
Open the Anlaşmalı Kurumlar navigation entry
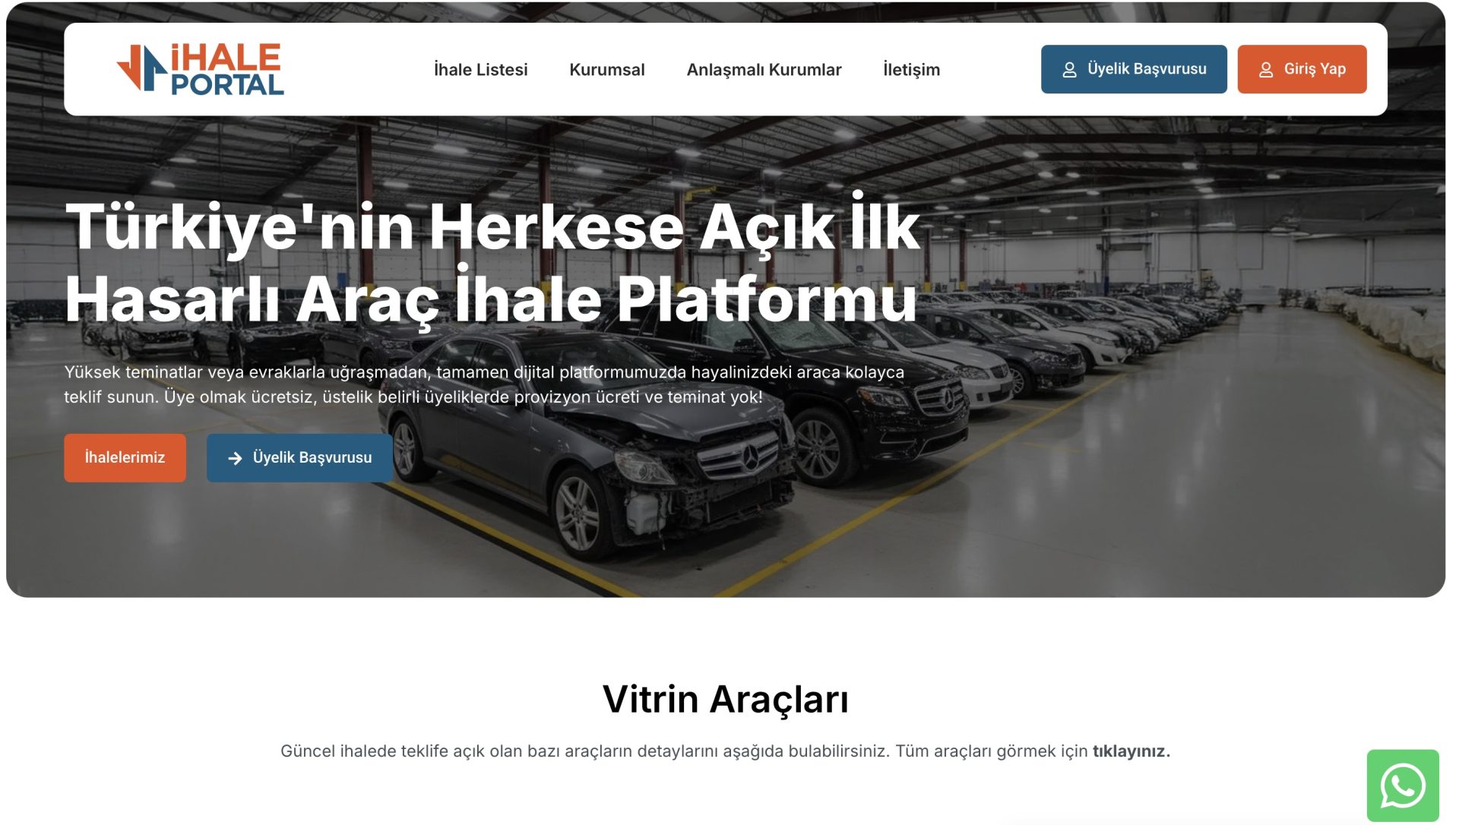[x=764, y=69]
